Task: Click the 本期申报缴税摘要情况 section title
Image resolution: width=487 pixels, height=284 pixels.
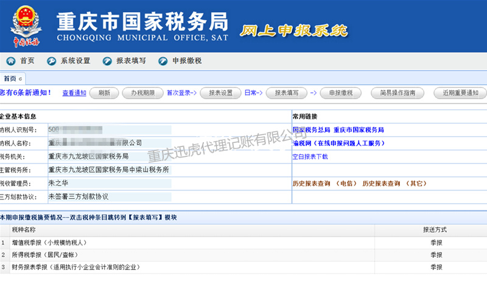Action: coord(88,217)
